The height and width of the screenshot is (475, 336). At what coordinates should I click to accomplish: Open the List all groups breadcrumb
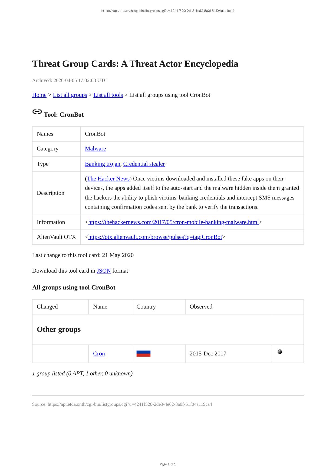(x=70, y=95)
